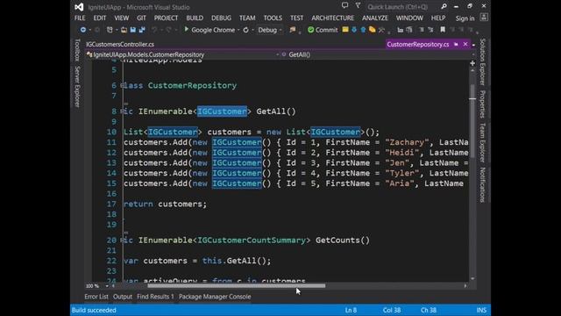Screen dimensions: 561x316
Task: Click the vertical scrollbar thumb of editor
Action: [472, 120]
